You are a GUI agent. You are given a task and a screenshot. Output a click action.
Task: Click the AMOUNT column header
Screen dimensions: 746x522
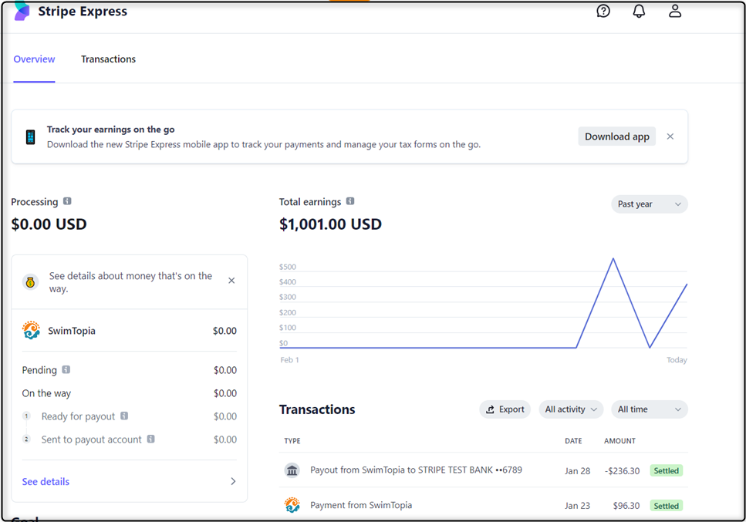[620, 441]
